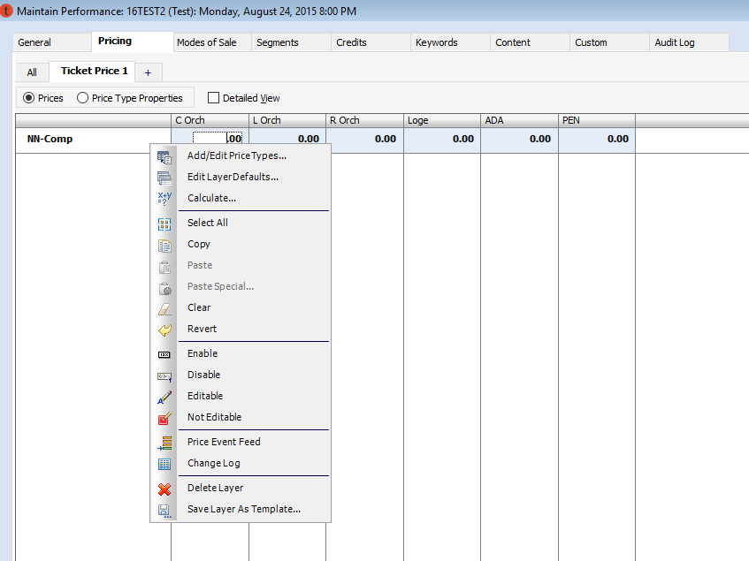
Task: Select the All pricing layer tab
Action: (x=33, y=72)
